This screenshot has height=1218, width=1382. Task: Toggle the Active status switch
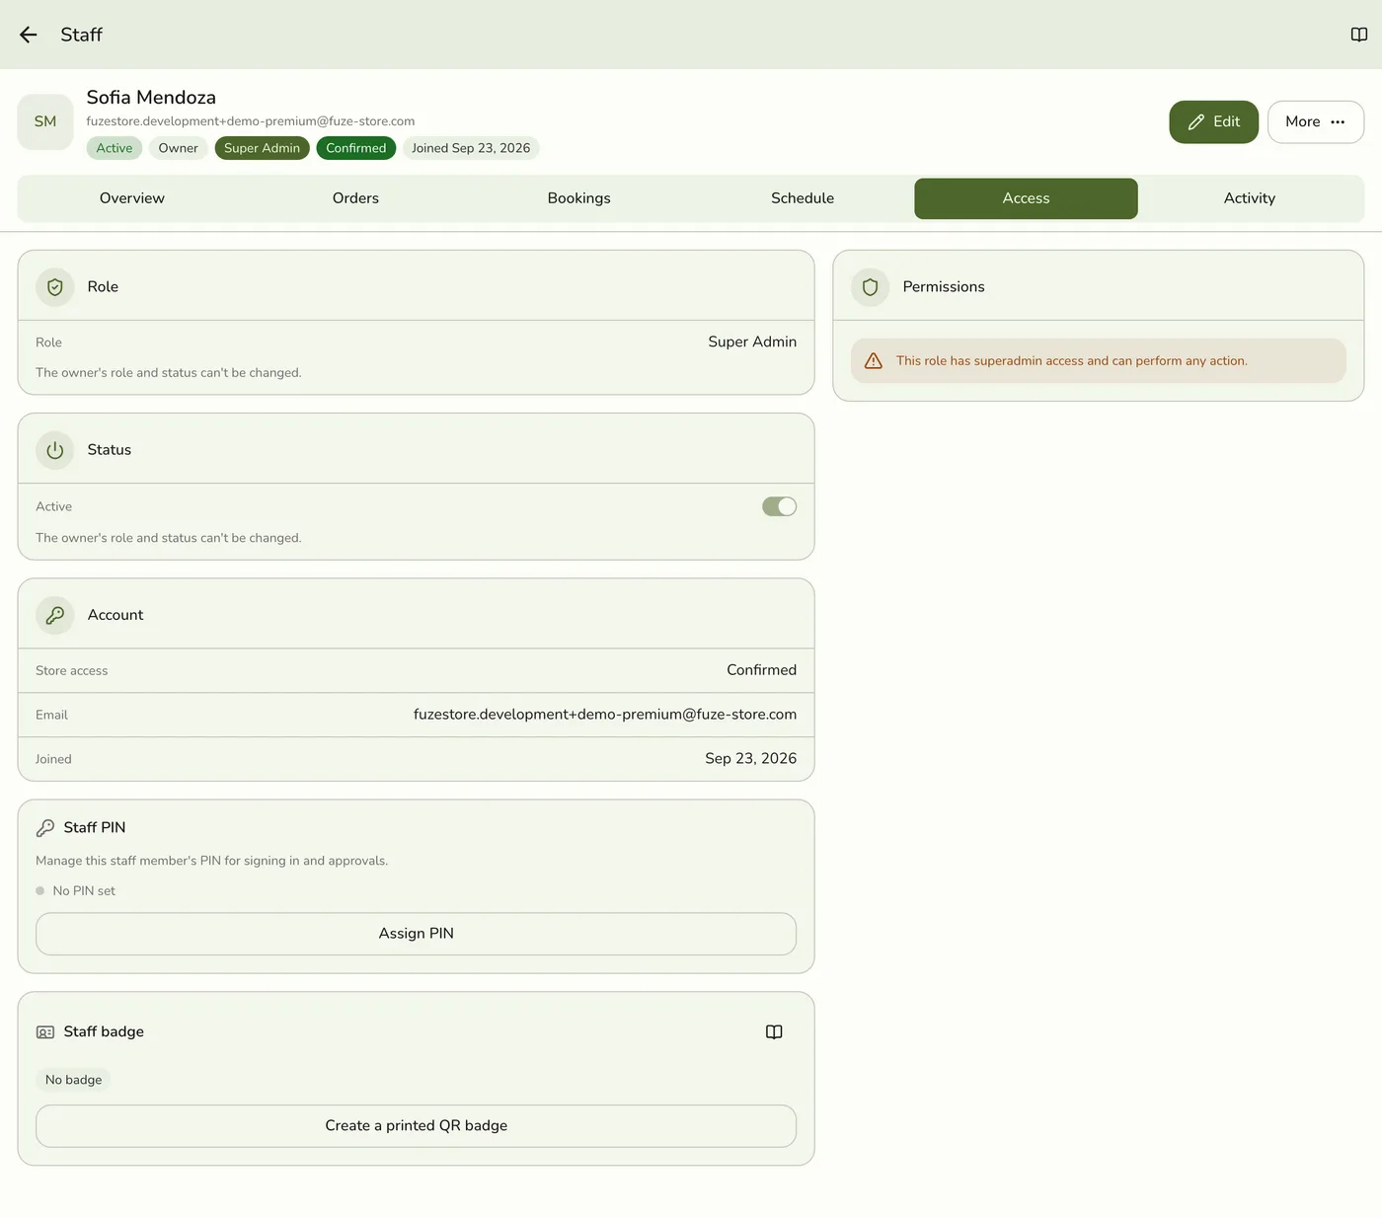click(779, 506)
